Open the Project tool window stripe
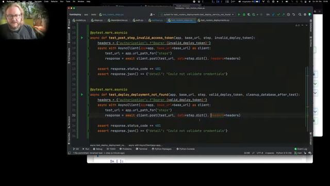 [69, 24]
